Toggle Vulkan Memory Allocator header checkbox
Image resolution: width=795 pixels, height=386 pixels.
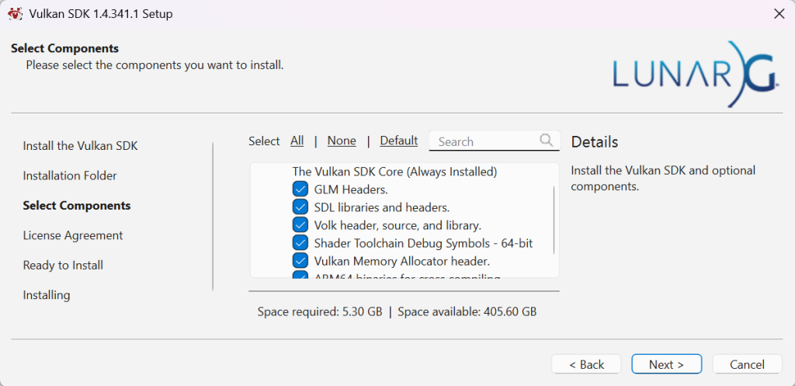(300, 261)
